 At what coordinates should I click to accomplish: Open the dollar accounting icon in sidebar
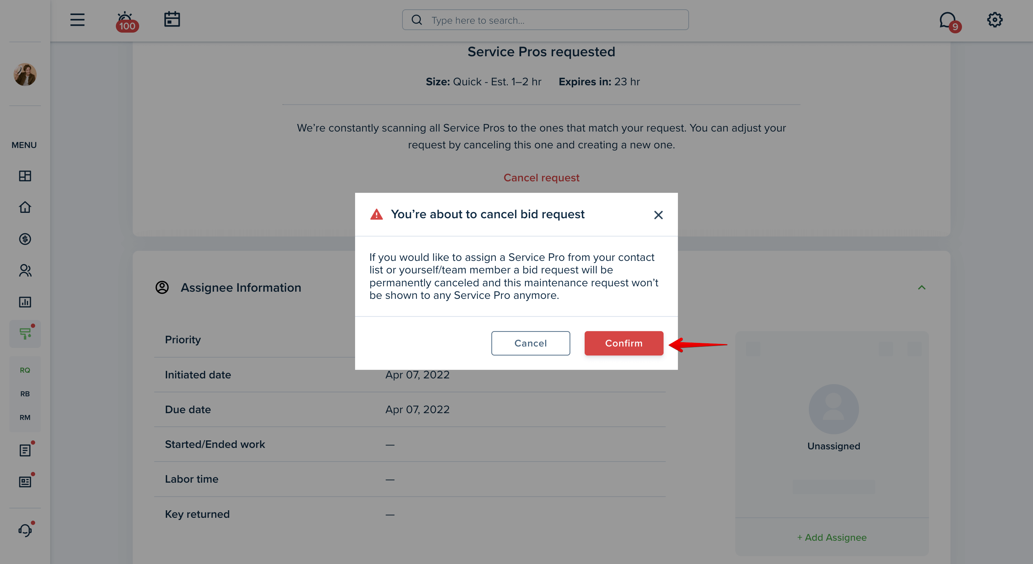coord(25,239)
